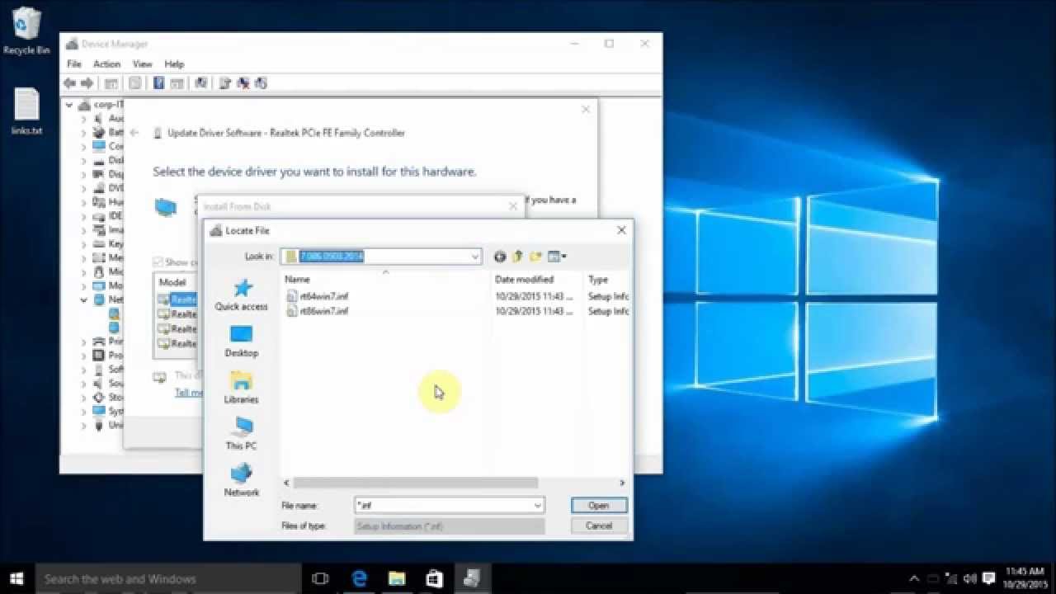1056x594 pixels.
Task: Open Task View on taskbar
Action: 320,578
